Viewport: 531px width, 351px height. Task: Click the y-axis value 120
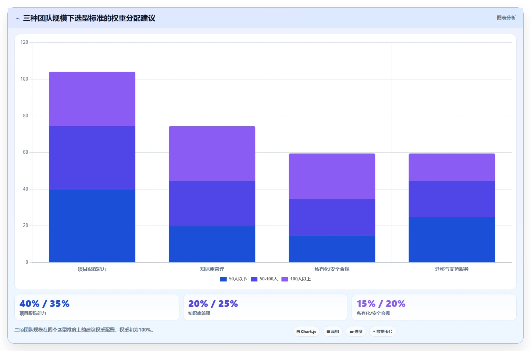24,42
